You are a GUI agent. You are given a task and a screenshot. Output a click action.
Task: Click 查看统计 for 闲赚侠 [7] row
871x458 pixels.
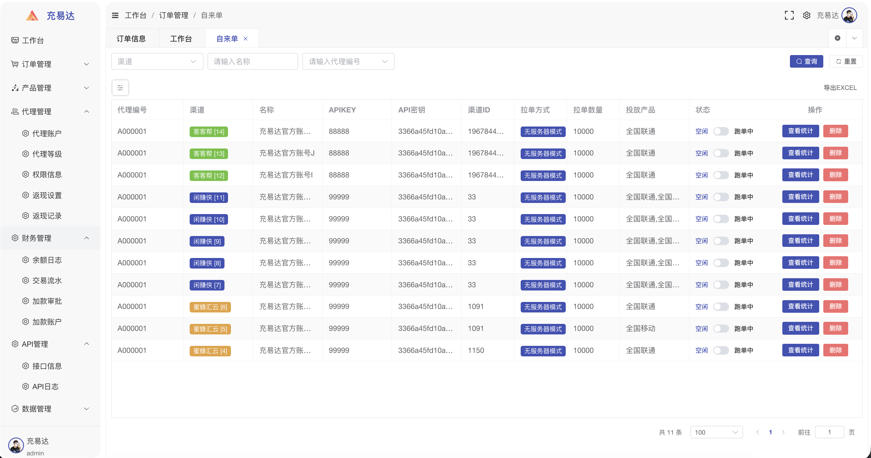tap(800, 284)
